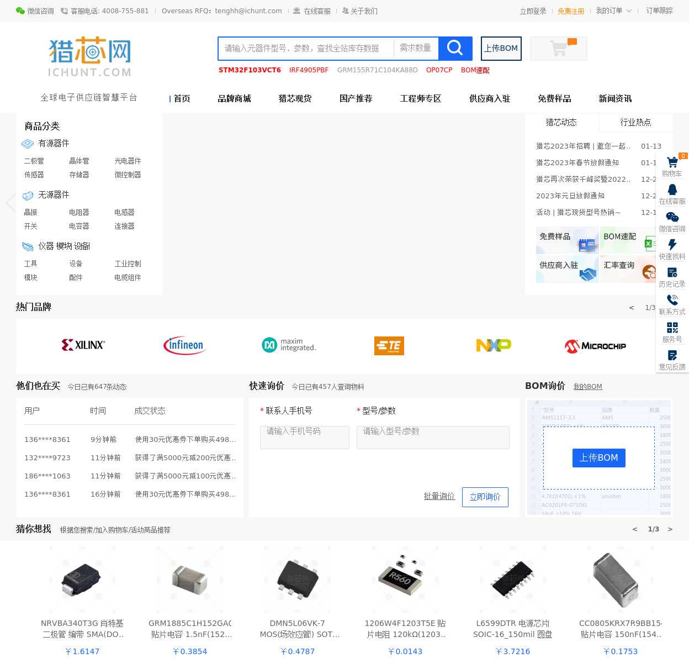Open sidebar 联系方式 phone icon

[672, 300]
